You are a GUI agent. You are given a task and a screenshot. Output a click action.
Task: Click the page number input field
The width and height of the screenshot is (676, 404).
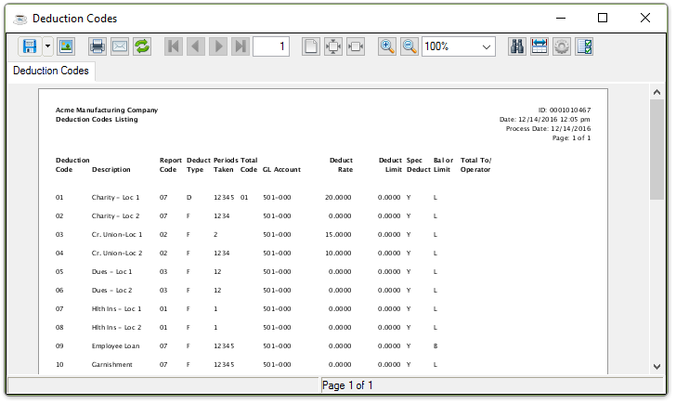pyautogui.click(x=271, y=46)
